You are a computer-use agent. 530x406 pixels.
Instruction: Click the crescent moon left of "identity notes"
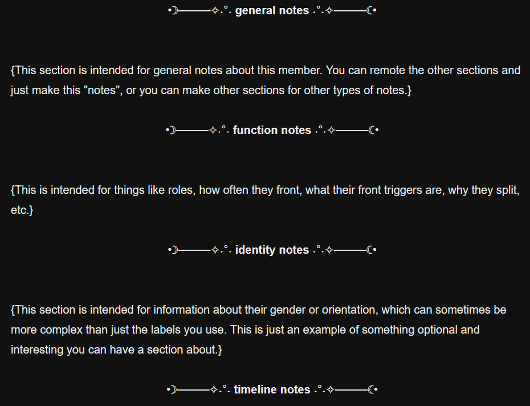175,250
